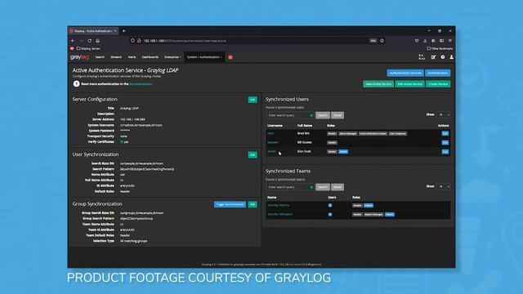Image resolution: width=523 pixels, height=294 pixels.
Task: Open the Firefox hamburger menu
Action: pos(450,41)
